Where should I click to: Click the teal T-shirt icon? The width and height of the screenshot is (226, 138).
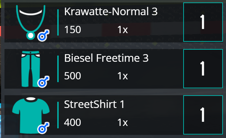(x=31, y=115)
